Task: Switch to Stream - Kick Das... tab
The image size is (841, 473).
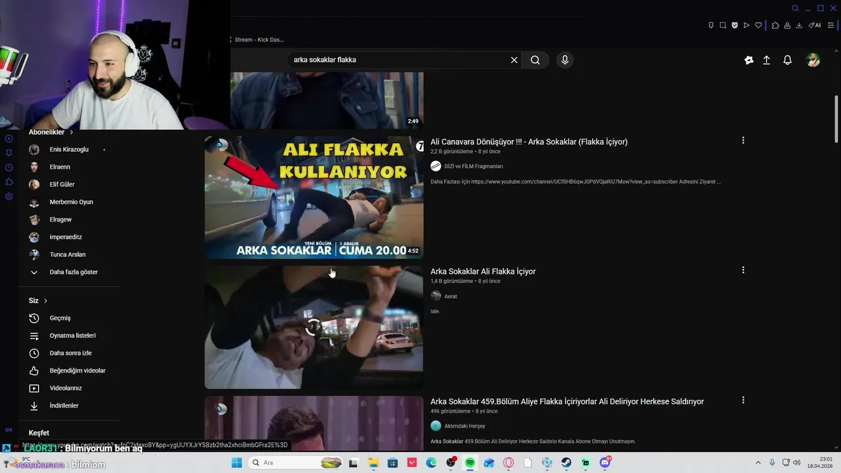Action: [258, 39]
